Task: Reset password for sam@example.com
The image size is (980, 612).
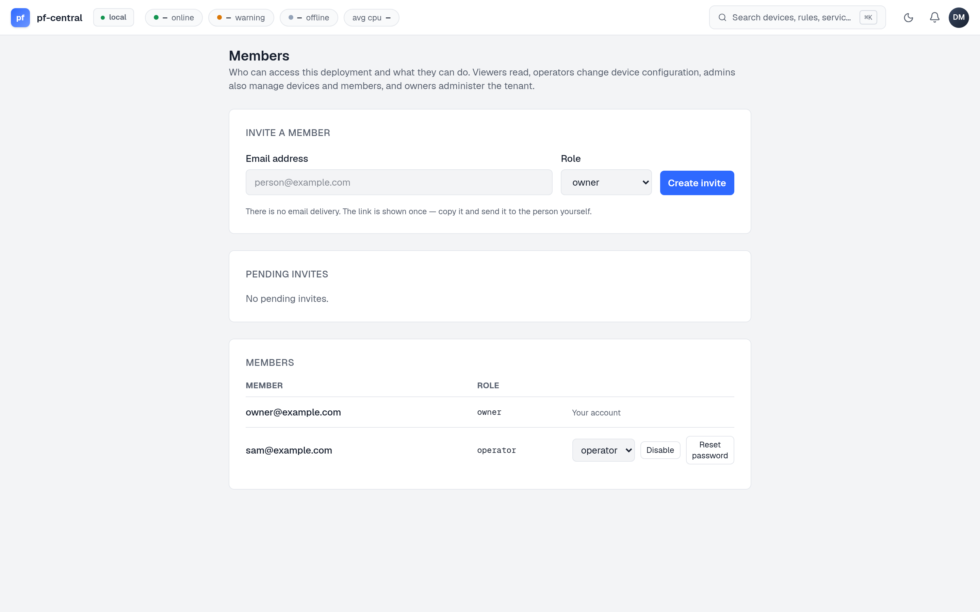Action: click(709, 450)
